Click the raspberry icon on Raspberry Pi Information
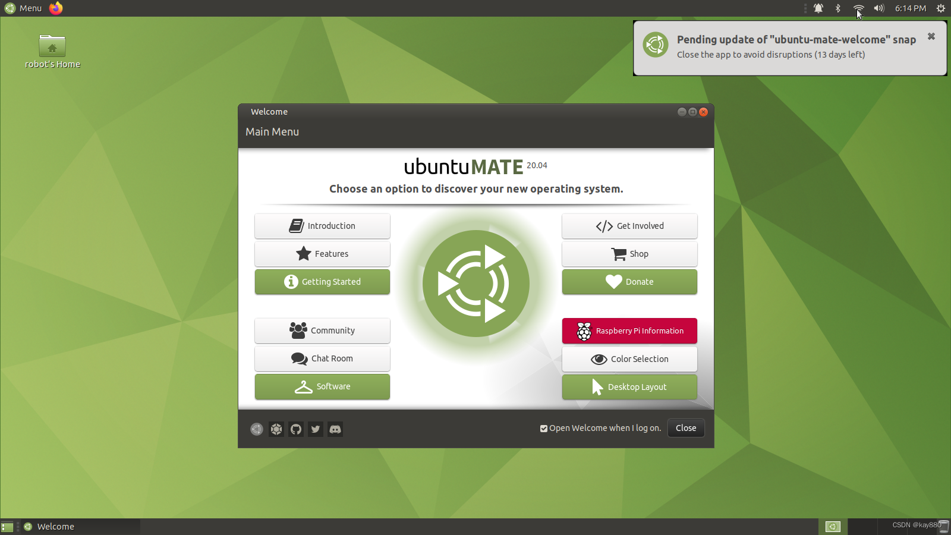 click(x=584, y=331)
